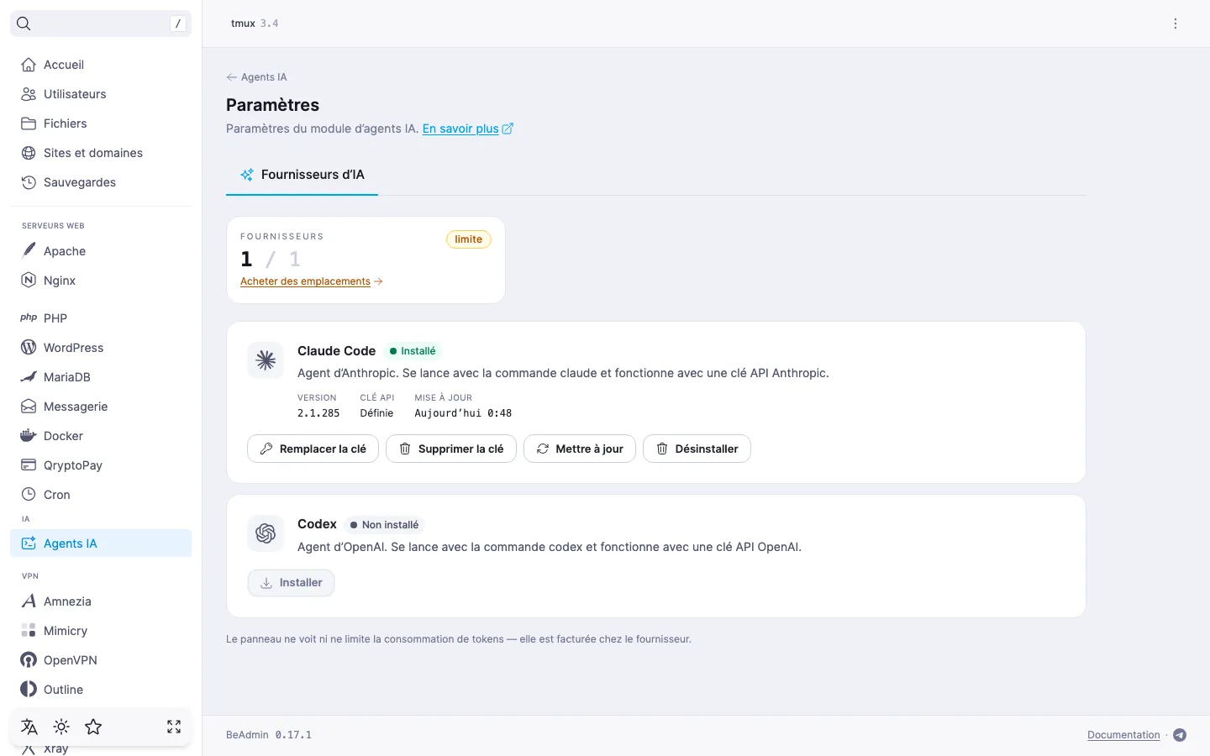
Task: Toggle the light/dark theme sun icon
Action: tap(61, 727)
